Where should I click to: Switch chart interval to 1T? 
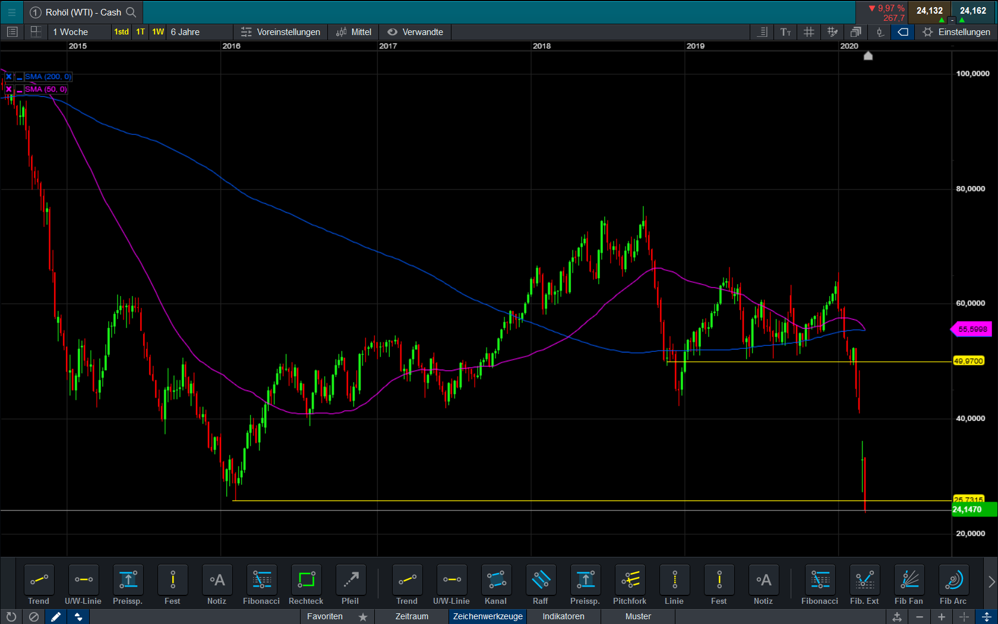[x=140, y=32]
